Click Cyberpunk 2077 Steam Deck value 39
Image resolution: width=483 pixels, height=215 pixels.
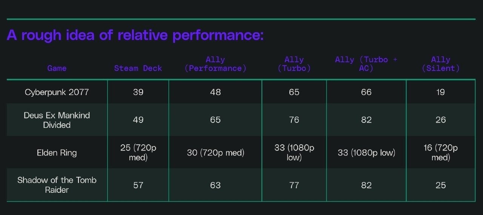tap(138, 92)
